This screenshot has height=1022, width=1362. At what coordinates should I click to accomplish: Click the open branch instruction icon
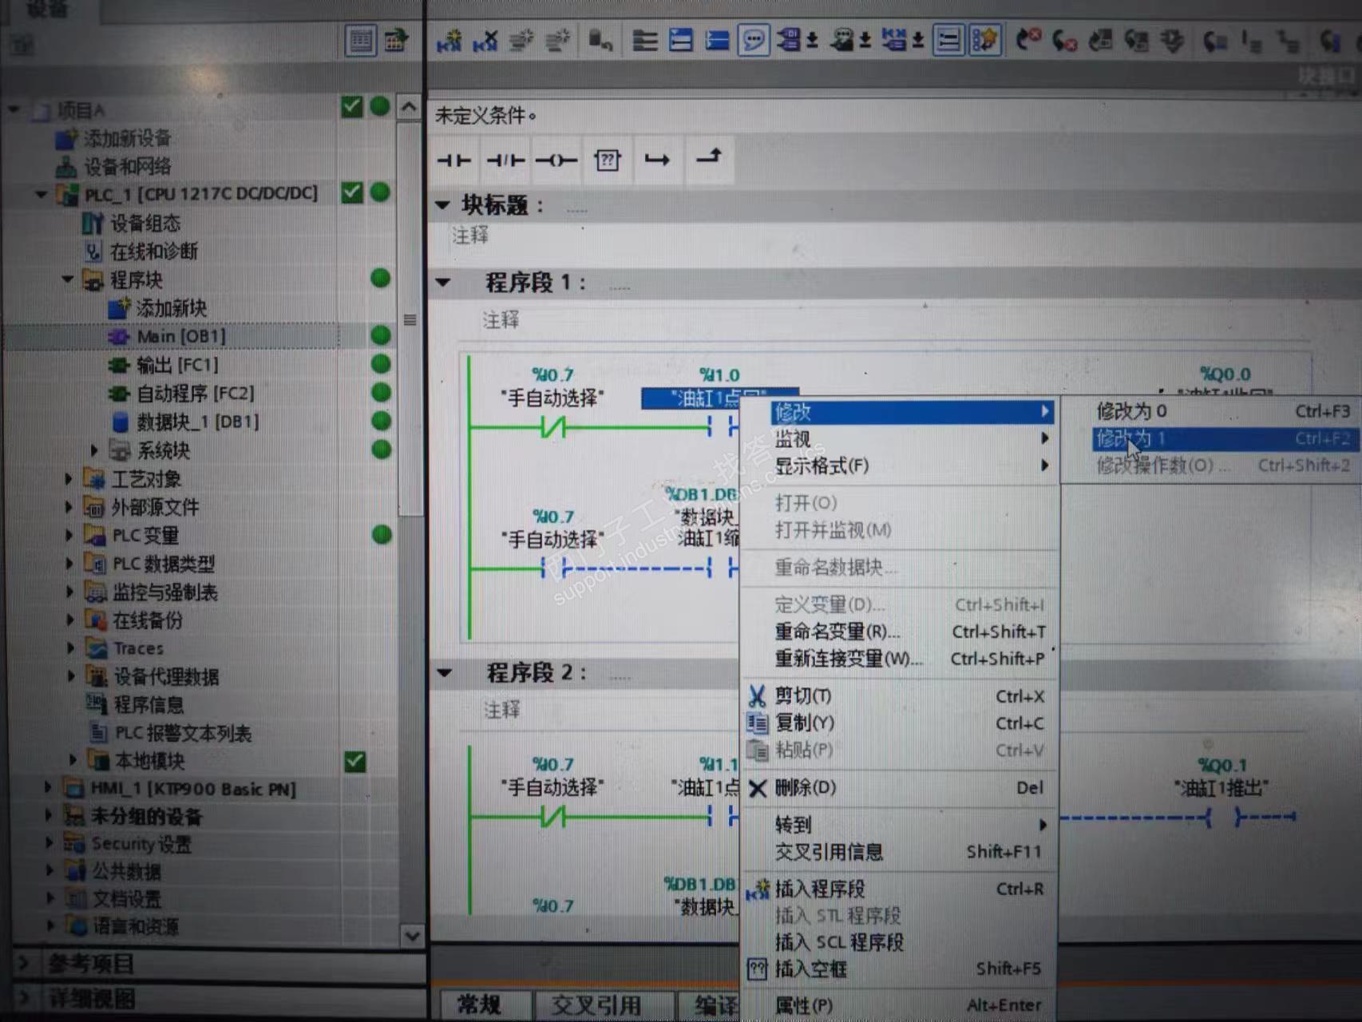click(657, 160)
